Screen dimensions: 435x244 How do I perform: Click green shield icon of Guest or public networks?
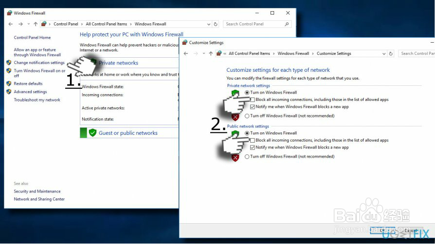pos(92,133)
